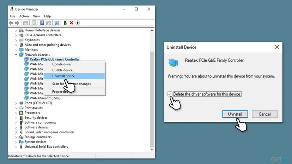The height and width of the screenshot is (164, 292).
Task: Expand Human Interface Devices node
Action: coord(16,30)
